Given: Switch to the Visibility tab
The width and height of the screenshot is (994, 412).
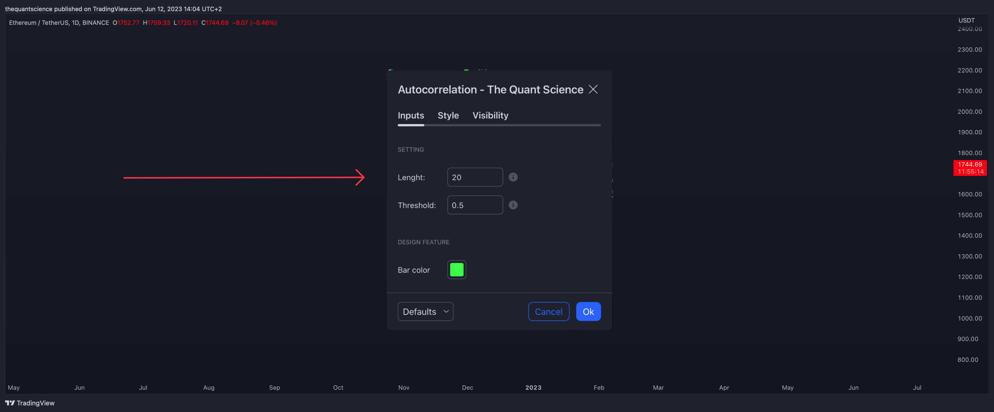Looking at the screenshot, I should coord(490,115).
